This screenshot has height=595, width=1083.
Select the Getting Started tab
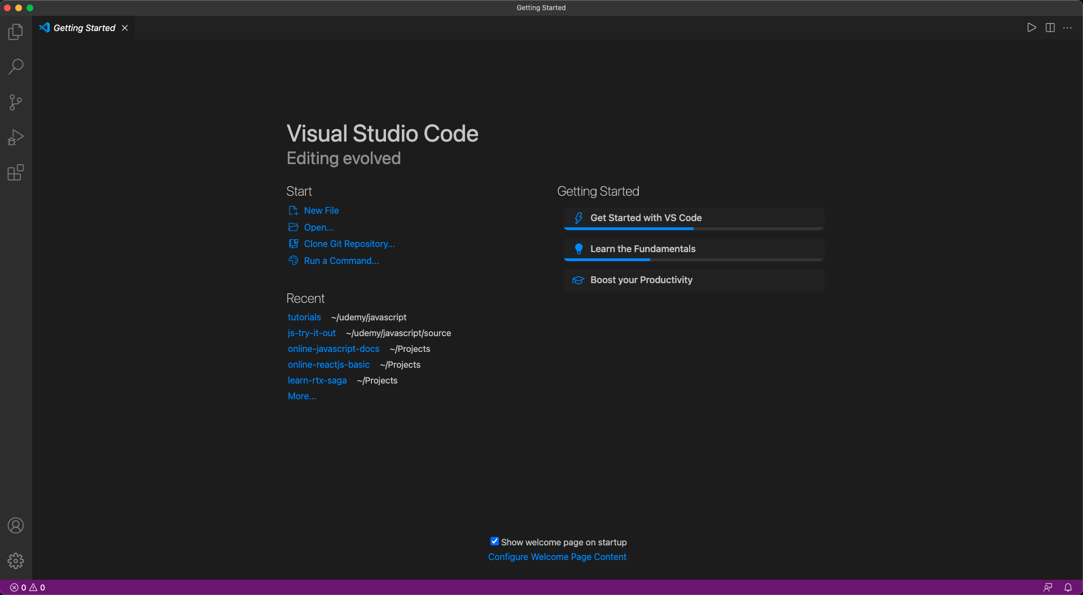[84, 28]
